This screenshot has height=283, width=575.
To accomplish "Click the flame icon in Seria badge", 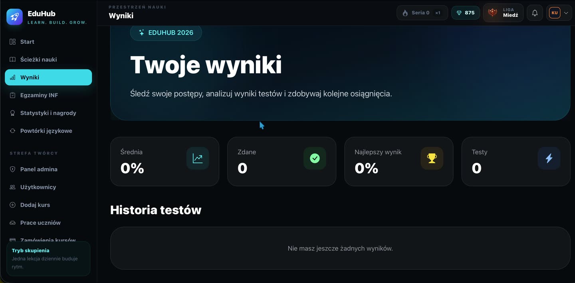I will click(405, 13).
